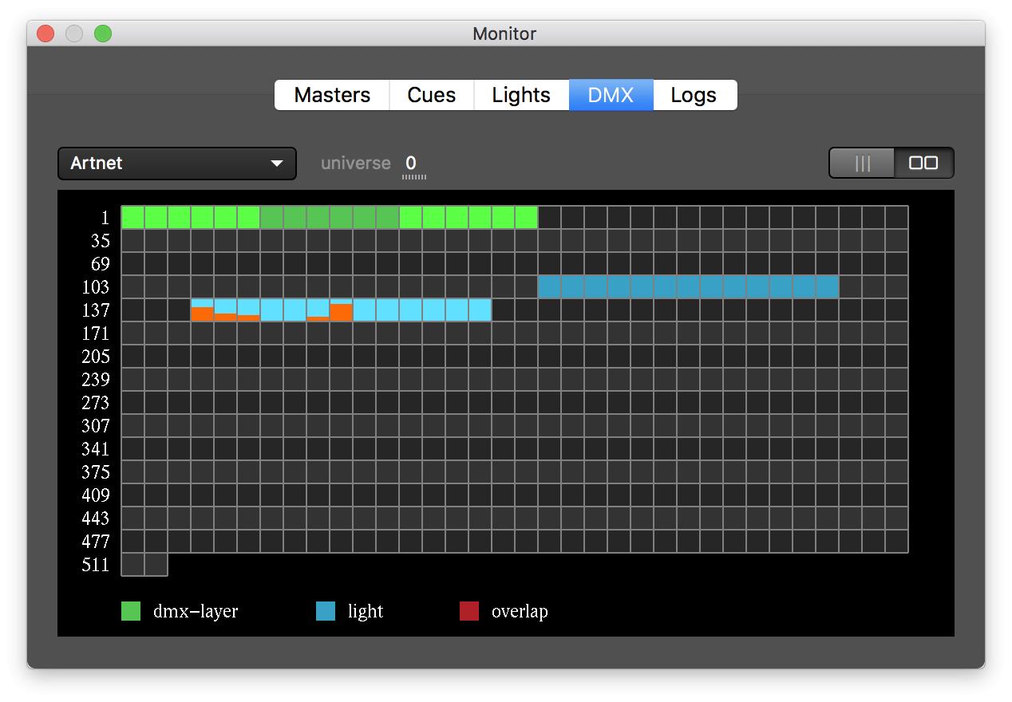
Task: Switch to the vertical bars view mode
Action: (x=862, y=164)
